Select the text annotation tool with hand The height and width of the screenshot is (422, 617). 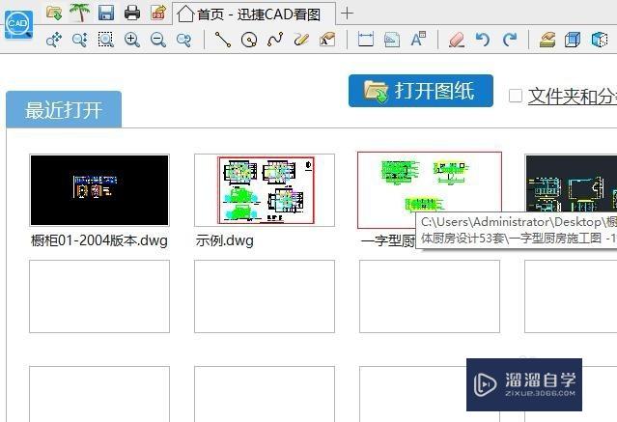point(327,40)
